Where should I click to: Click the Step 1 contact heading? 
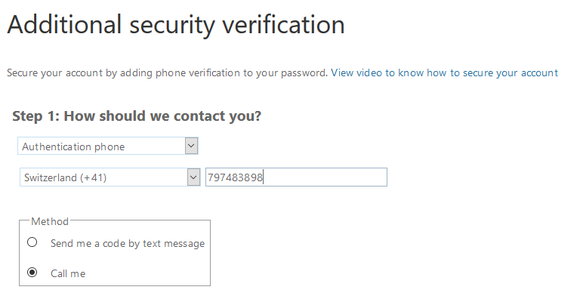137,116
